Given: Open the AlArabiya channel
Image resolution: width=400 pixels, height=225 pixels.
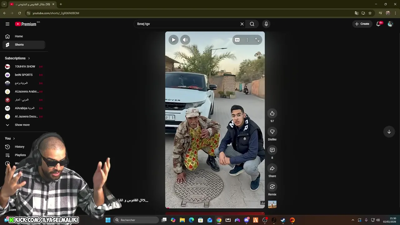Looking at the screenshot, I should (23, 108).
